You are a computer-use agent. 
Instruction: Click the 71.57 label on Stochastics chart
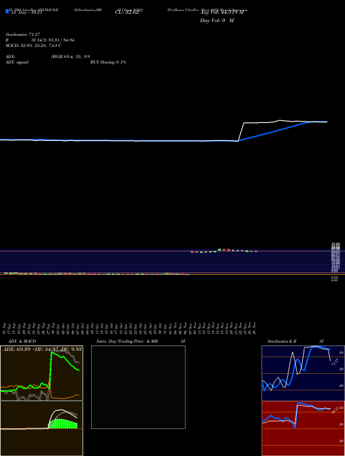pyautogui.click(x=334, y=363)
